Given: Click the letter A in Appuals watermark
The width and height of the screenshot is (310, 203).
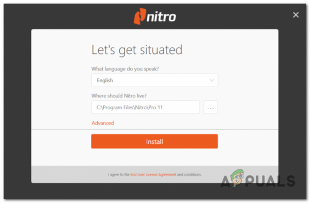Looking at the screenshot, I should coord(226,181).
